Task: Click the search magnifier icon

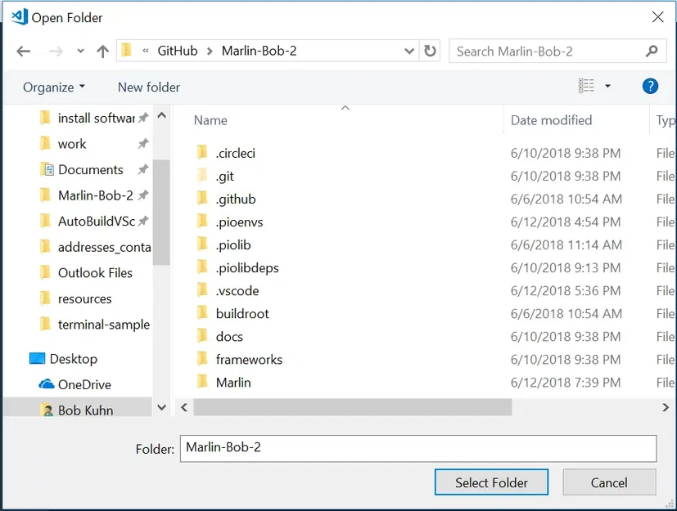Action: point(653,51)
